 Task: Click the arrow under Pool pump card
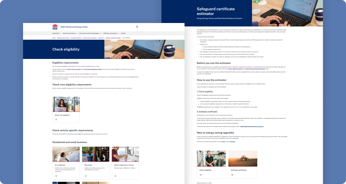(x=85, y=176)
